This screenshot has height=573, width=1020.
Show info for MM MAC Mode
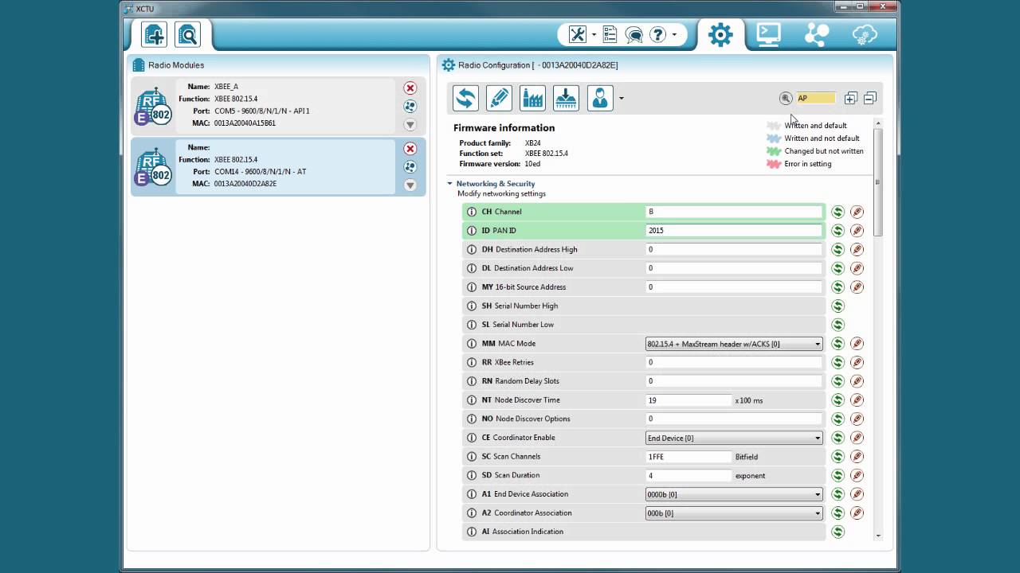pyautogui.click(x=472, y=344)
